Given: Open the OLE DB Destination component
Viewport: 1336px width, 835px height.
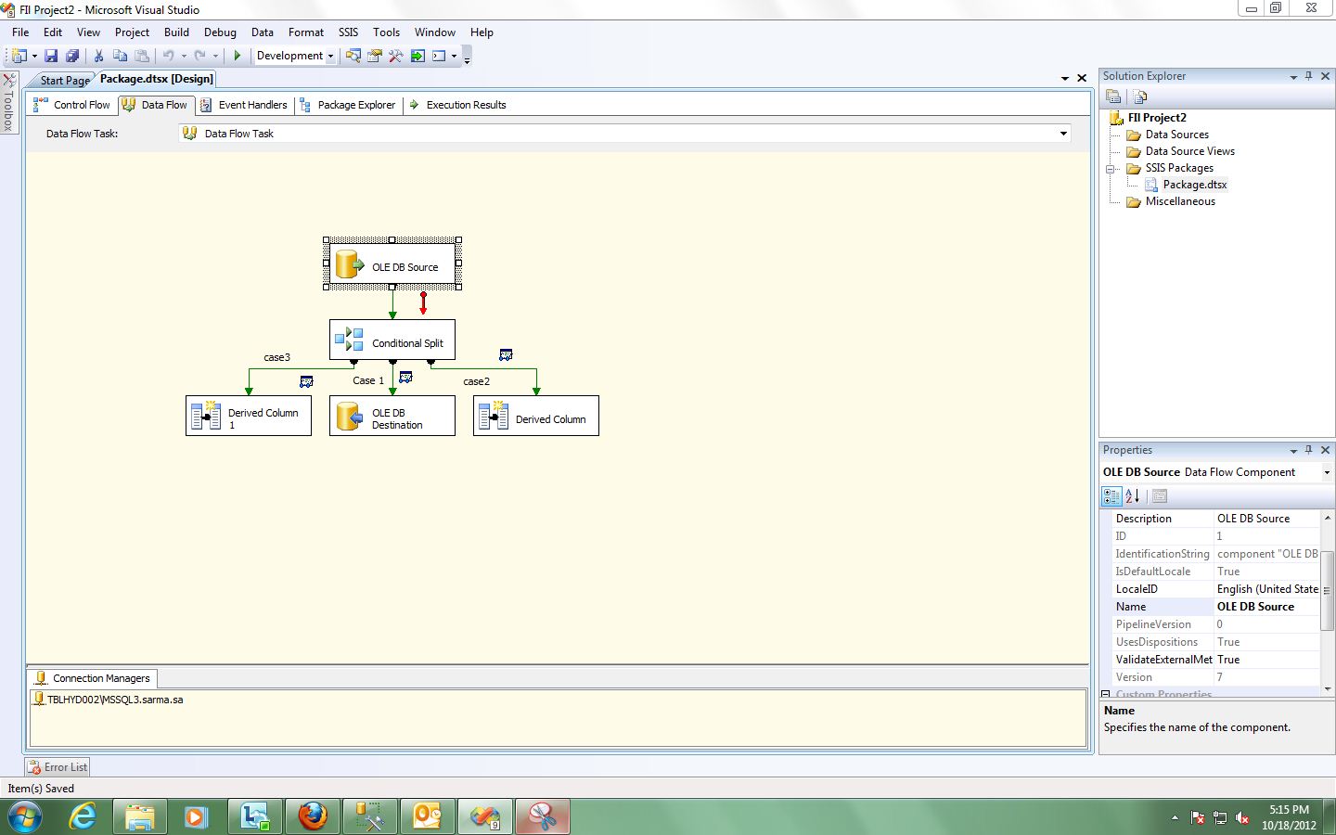Looking at the screenshot, I should click(x=392, y=415).
